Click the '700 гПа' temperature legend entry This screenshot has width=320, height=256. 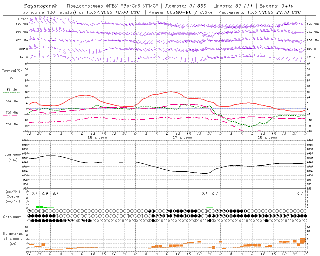(x=11, y=112)
